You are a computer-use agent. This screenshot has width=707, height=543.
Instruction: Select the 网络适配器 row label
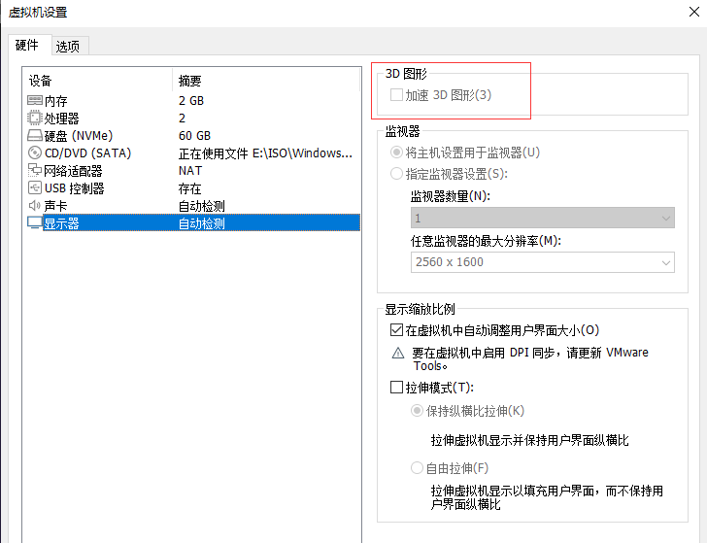tap(73, 171)
